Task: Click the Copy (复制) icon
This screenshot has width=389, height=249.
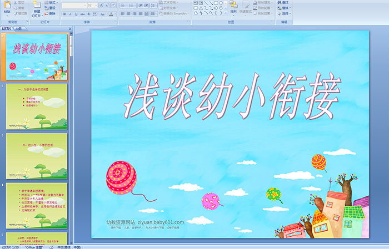Action: (16, 8)
